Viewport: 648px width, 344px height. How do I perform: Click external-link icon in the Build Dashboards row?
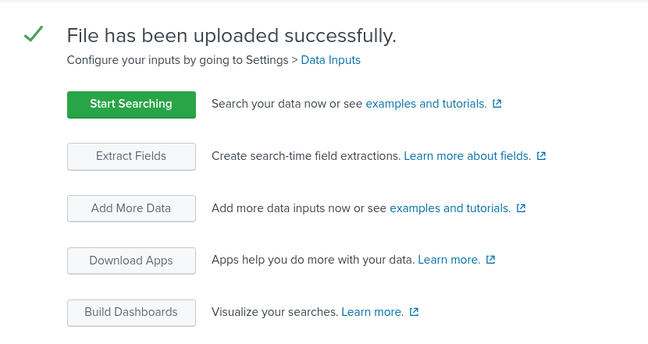click(x=415, y=312)
